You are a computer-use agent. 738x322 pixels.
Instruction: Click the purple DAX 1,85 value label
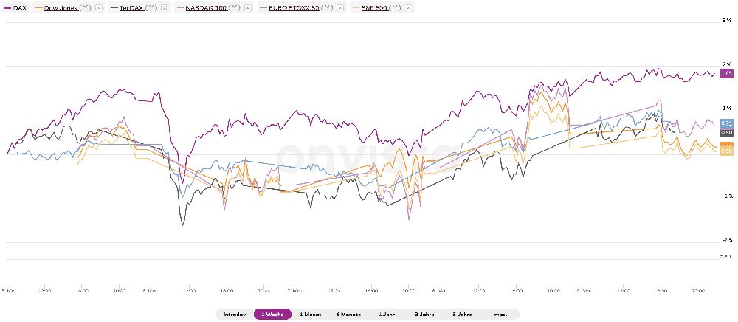point(726,73)
